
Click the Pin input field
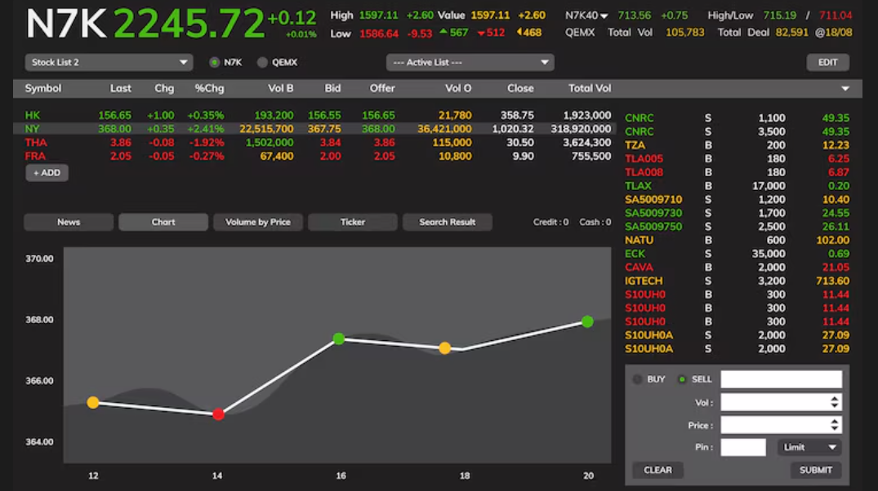(x=743, y=448)
